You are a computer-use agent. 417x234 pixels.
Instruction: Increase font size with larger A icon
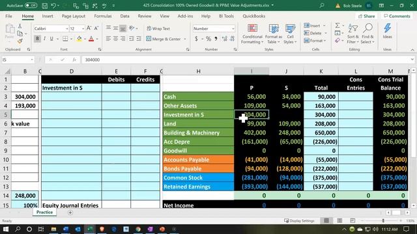[x=89, y=28]
